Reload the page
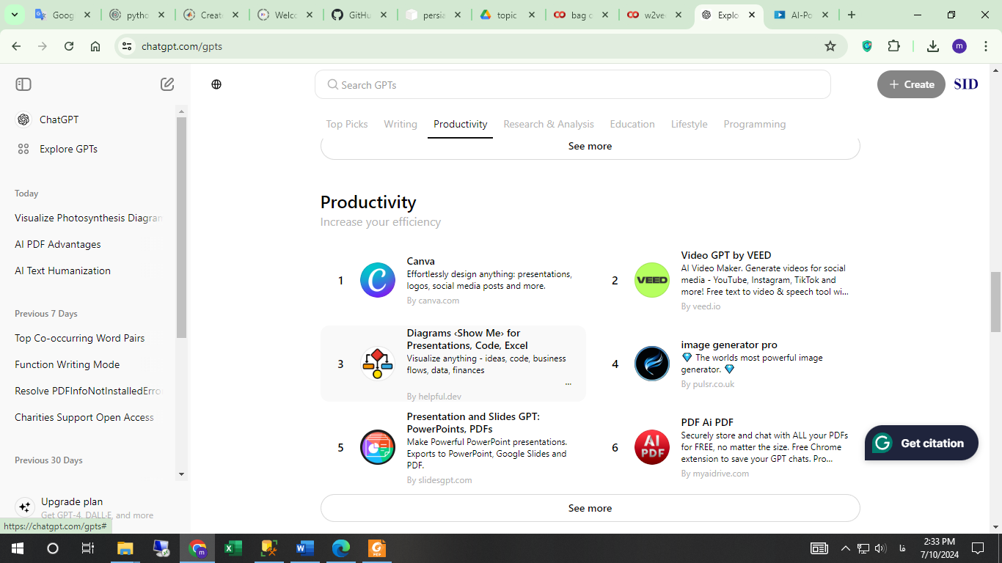 tap(69, 46)
